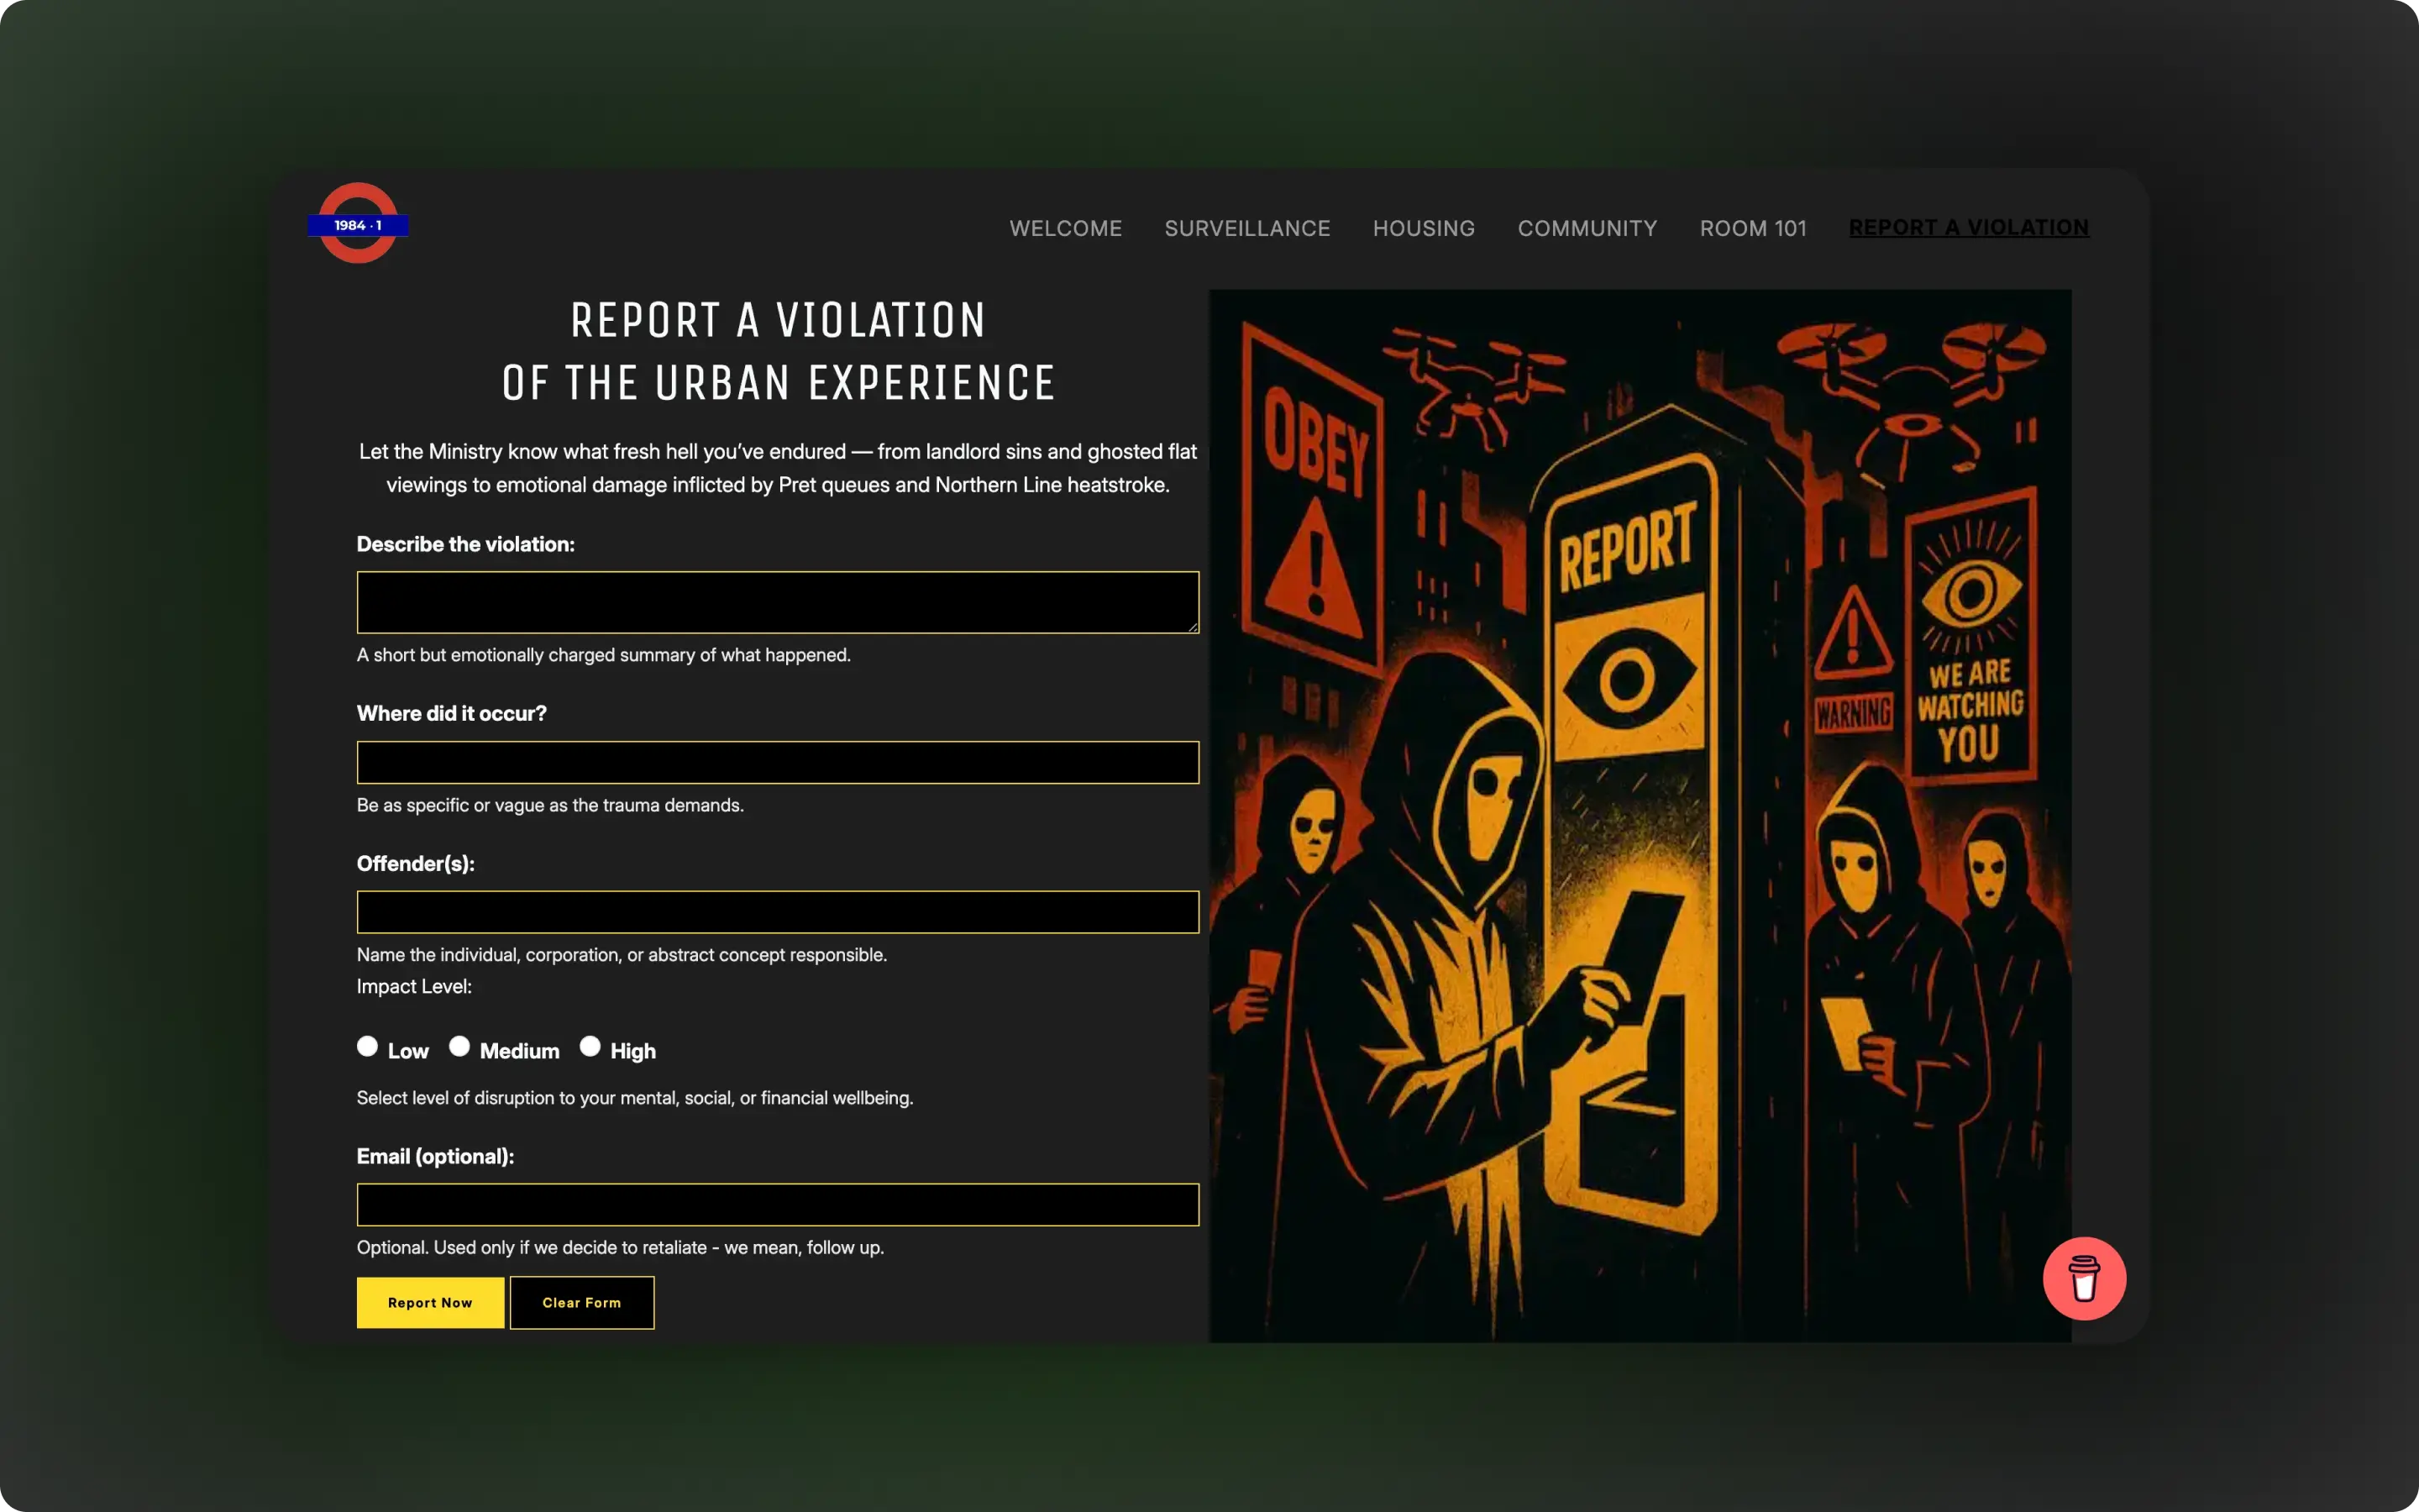Select the Medium impact level
2419x1512 pixels.
pyautogui.click(x=459, y=1046)
